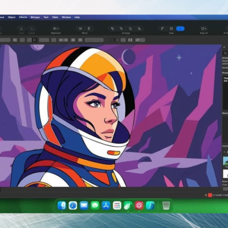Click the second Arrange order icon
This screenshot has height=228, width=228.
[x=121, y=29]
